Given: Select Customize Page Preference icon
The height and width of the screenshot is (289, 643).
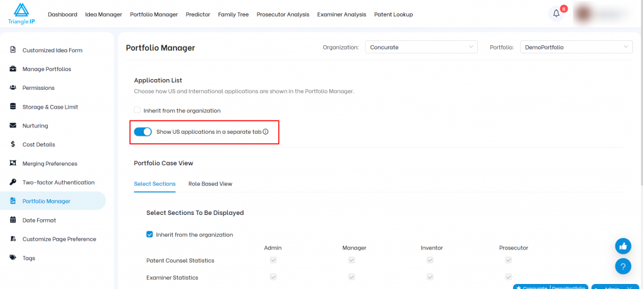Looking at the screenshot, I should [13, 239].
